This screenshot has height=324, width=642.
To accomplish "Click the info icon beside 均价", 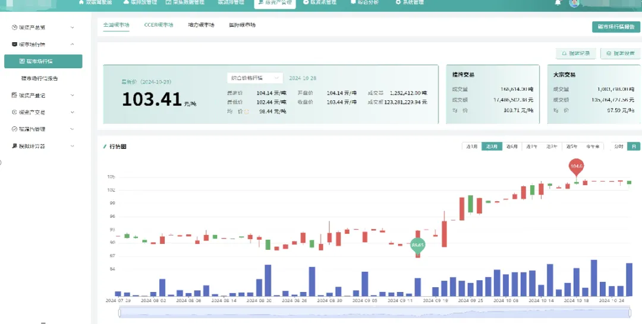I will coord(247,111).
